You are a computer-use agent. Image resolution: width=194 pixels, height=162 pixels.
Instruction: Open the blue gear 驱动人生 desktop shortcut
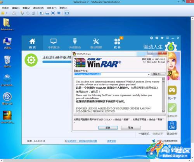pyautogui.click(x=7, y=99)
